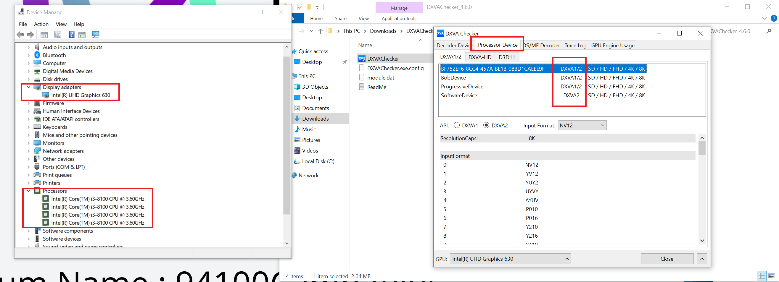Open the Input Format NV12 dropdown

coord(582,125)
